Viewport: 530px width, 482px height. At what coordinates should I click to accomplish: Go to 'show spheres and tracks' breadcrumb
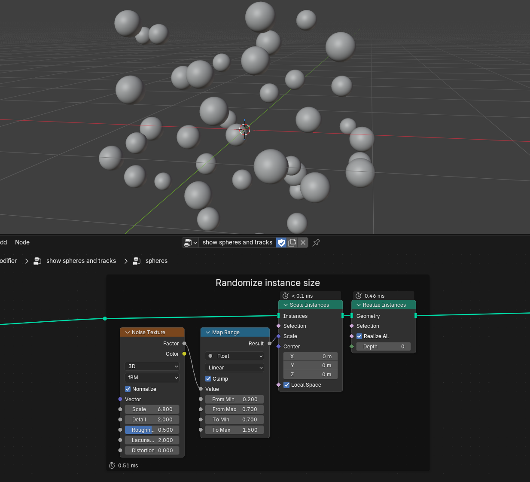[81, 261]
